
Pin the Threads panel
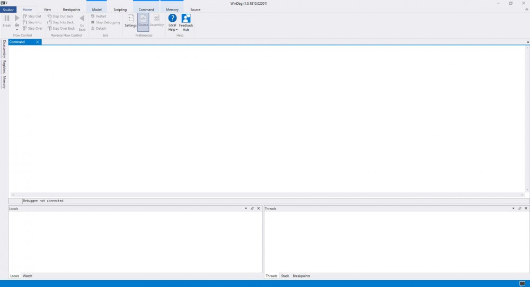point(519,208)
